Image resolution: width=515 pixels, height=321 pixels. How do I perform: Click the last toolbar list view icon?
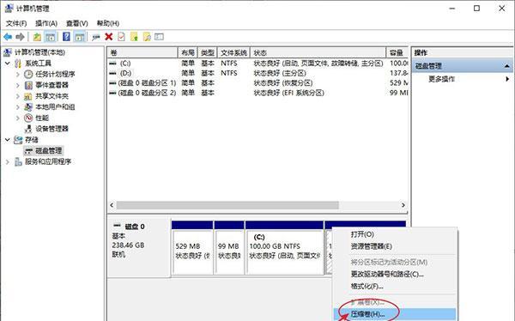pyautogui.click(x=160, y=37)
